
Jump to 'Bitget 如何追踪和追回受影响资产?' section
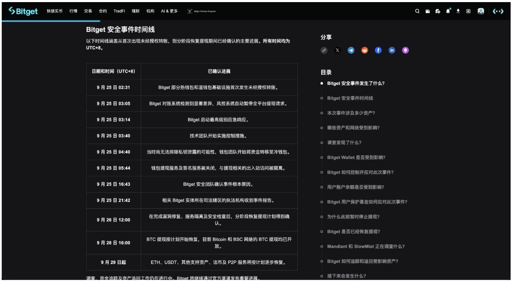coord(362,261)
